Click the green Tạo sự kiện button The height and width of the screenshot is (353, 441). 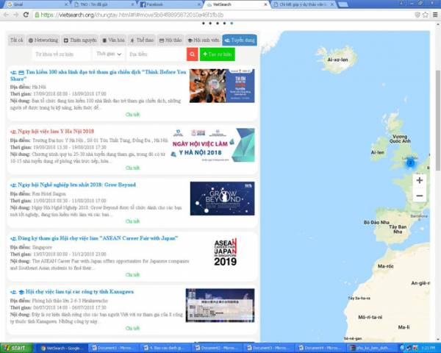(x=218, y=54)
